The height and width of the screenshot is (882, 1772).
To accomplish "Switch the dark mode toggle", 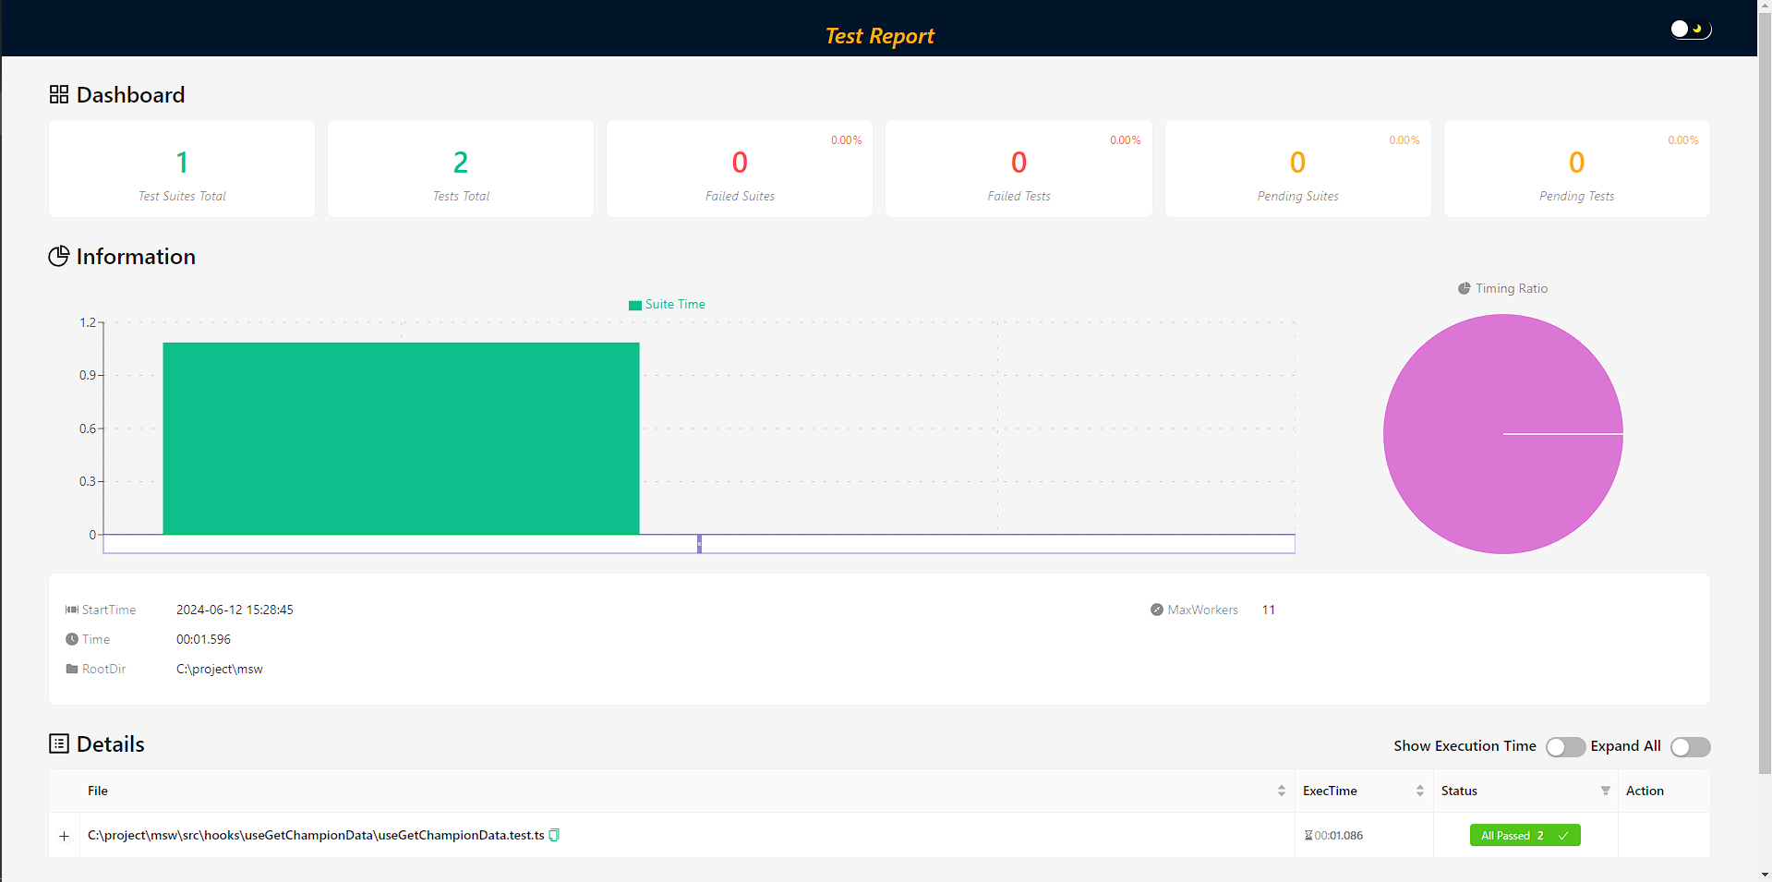I will (x=1691, y=29).
